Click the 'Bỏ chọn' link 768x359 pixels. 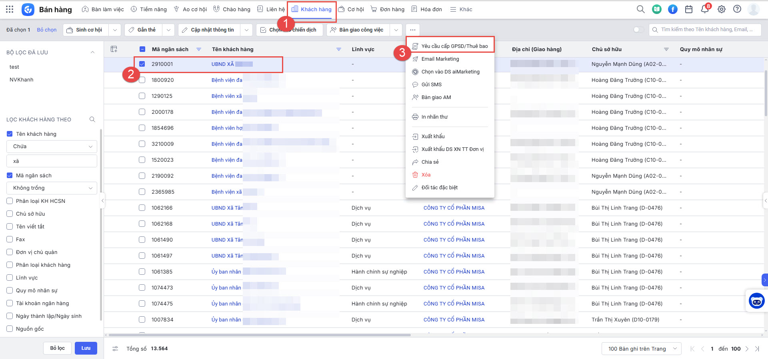point(47,30)
